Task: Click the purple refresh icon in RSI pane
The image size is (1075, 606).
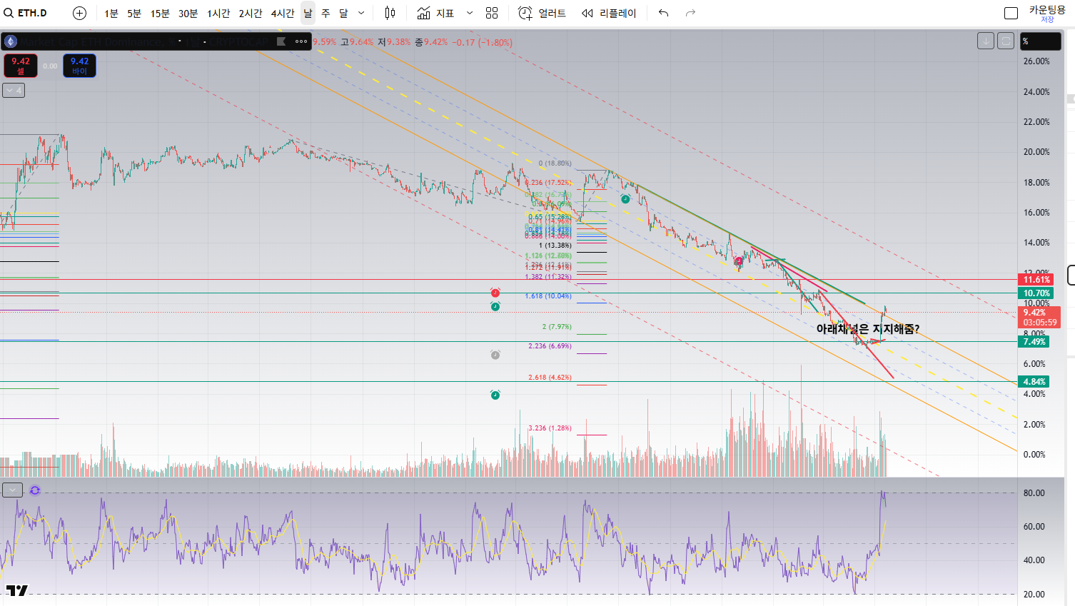Action: coord(35,490)
